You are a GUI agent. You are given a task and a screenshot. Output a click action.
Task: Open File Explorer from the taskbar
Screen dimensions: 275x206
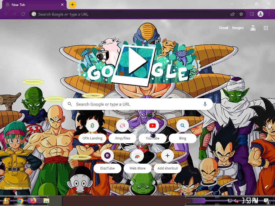tap(46, 201)
